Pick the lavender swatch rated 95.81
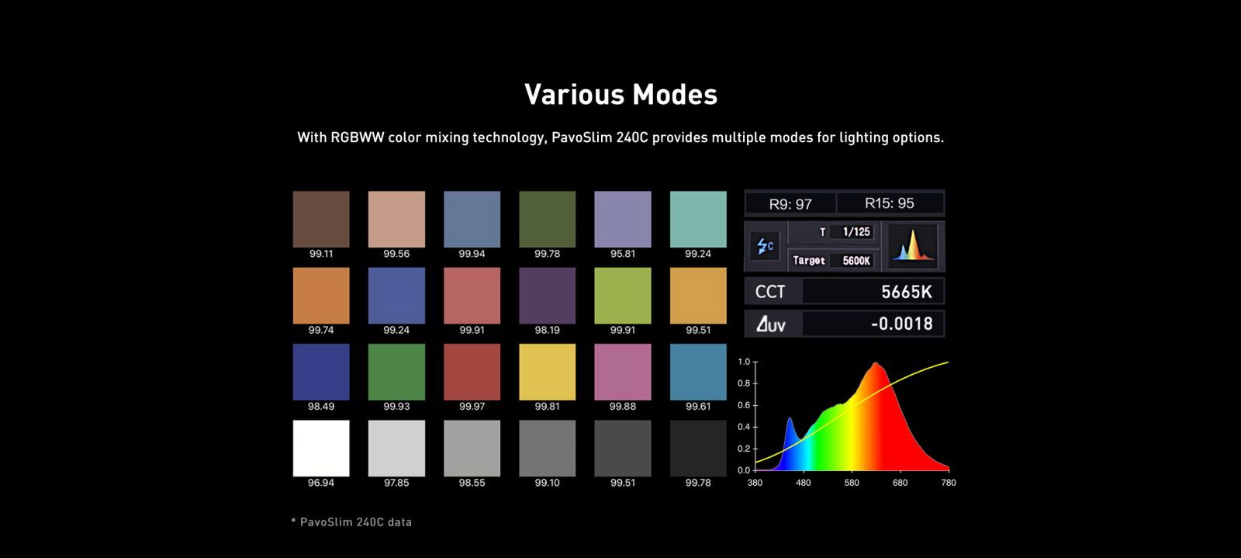The width and height of the screenshot is (1241, 558). tap(623, 220)
